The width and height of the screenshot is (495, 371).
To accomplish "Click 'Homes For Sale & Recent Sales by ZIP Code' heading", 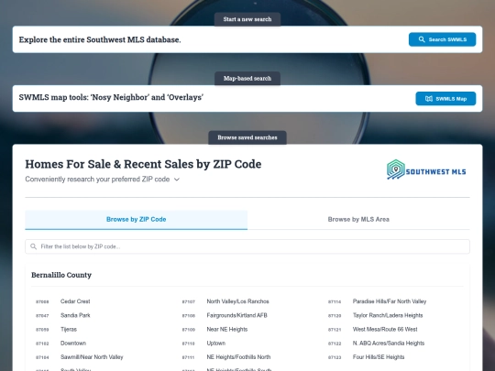I will [x=143, y=164].
